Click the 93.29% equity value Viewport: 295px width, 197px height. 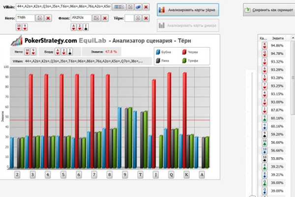277,70
